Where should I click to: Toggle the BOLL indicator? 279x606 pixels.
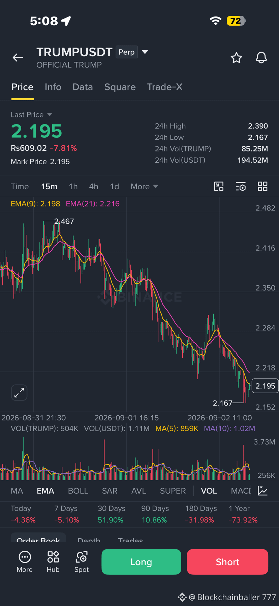tap(78, 491)
